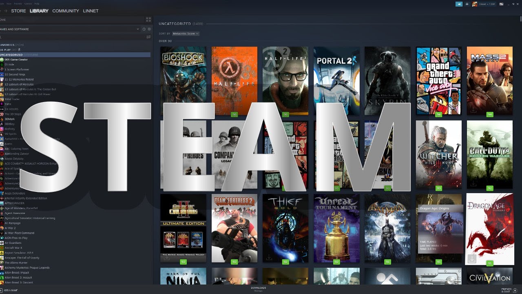Click the download icon on Mass Effect 2 cover
Screen dimensions: 522x294
(473, 110)
